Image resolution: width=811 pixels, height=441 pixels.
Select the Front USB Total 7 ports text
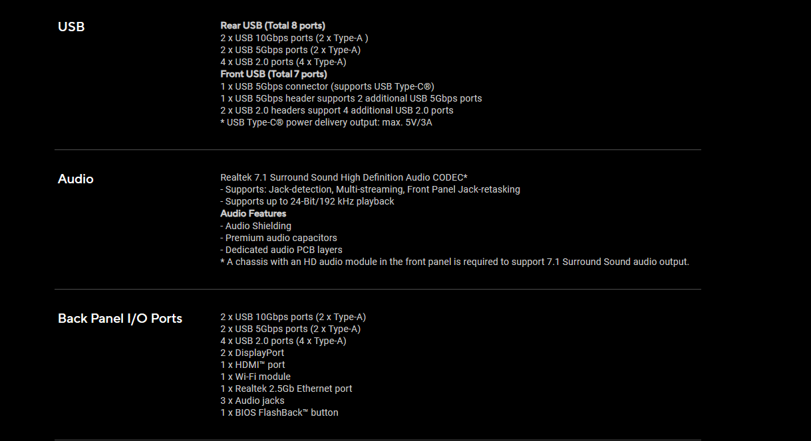tap(273, 74)
